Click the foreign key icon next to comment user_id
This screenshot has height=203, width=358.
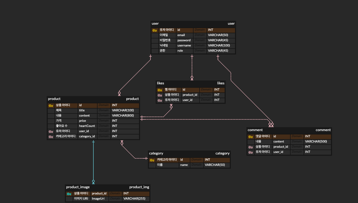point(251,152)
